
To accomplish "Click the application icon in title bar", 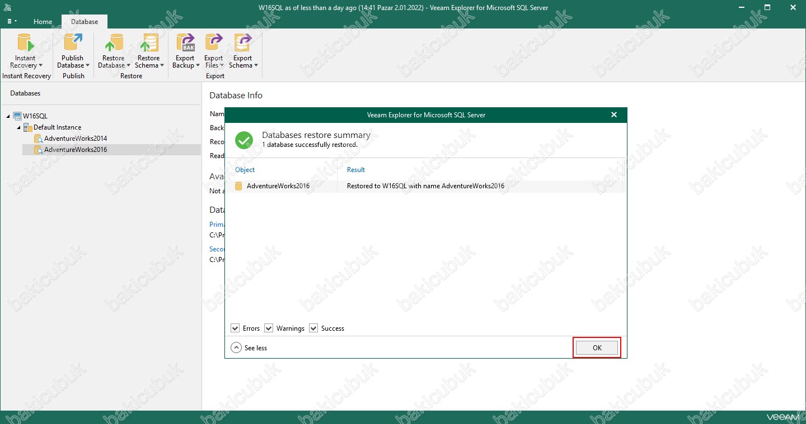I will (6, 7).
